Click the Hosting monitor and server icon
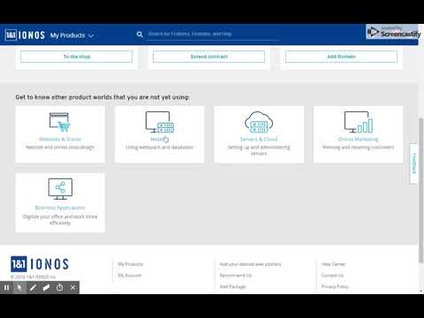 (160, 122)
